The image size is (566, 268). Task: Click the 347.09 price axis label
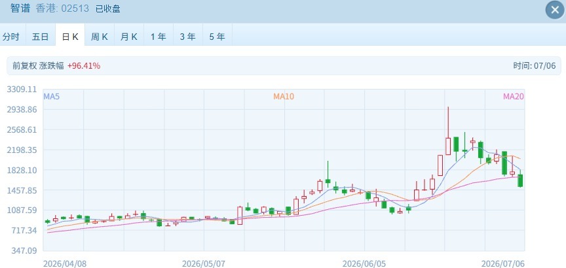click(24, 250)
